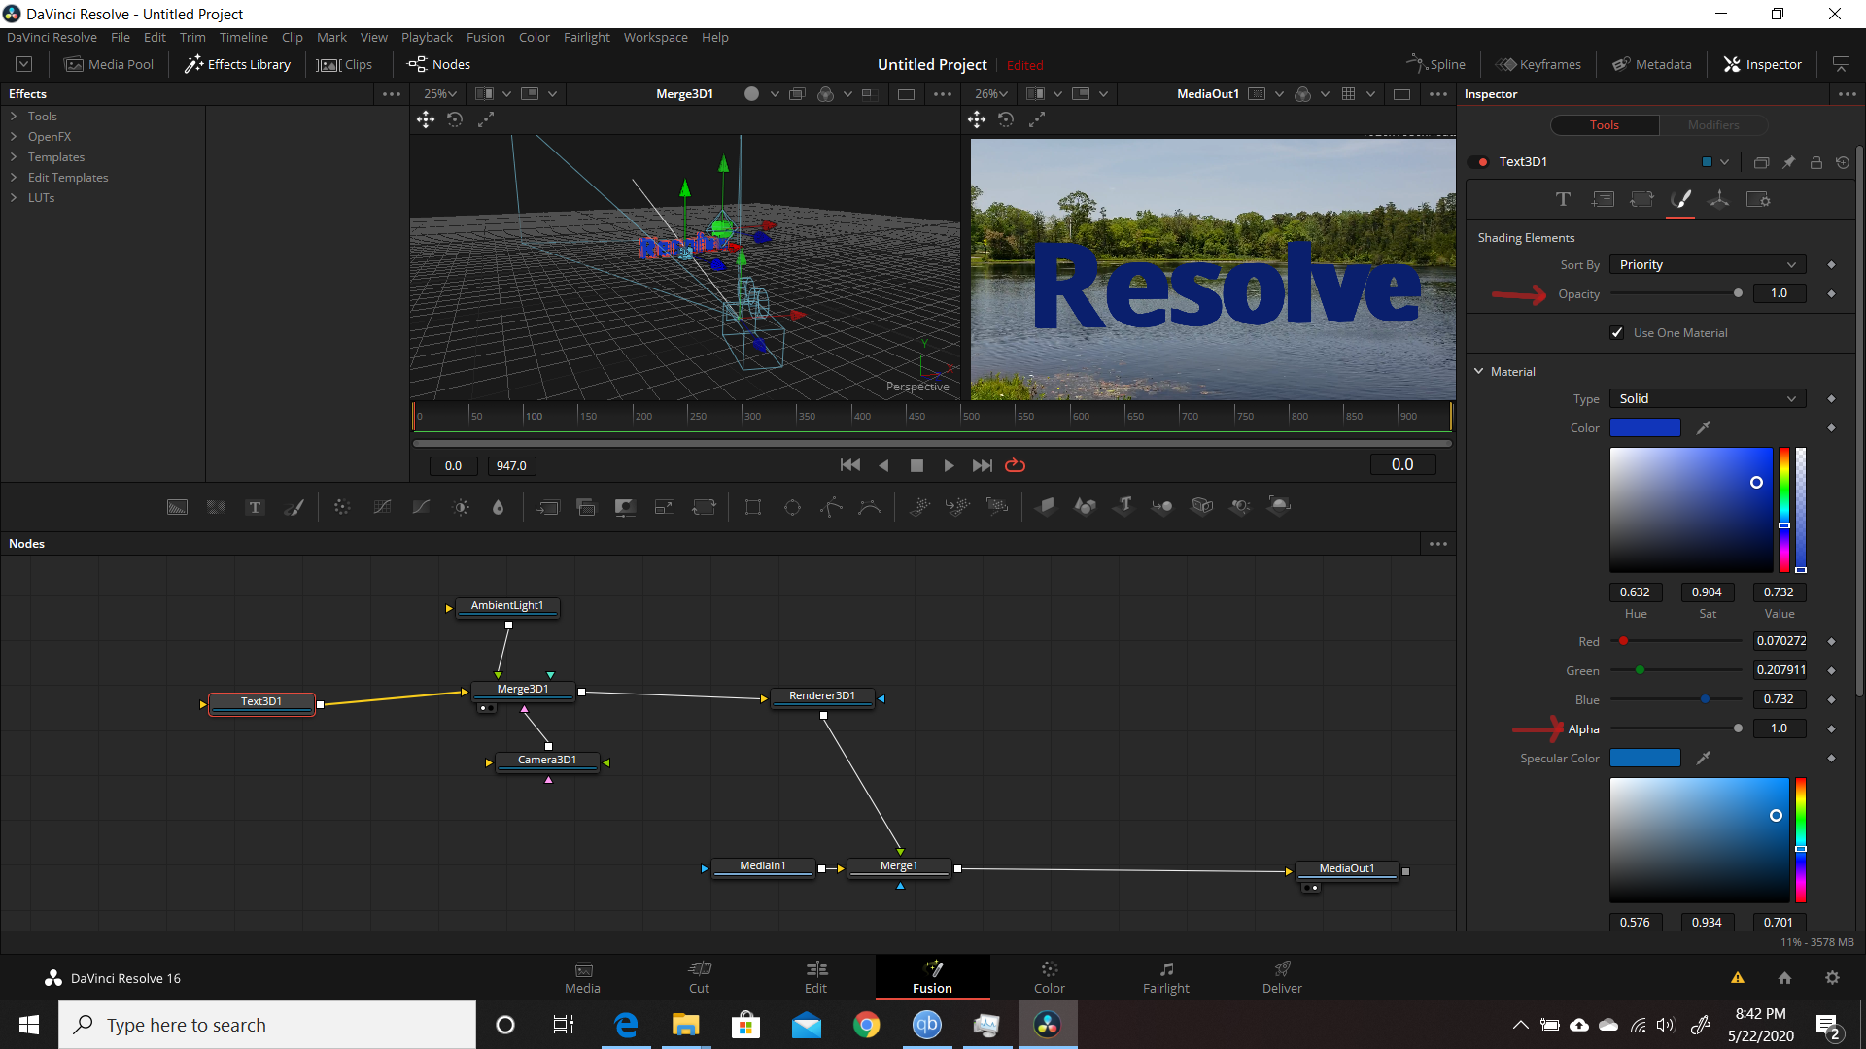Open the Keyframes panel

tap(1538, 65)
